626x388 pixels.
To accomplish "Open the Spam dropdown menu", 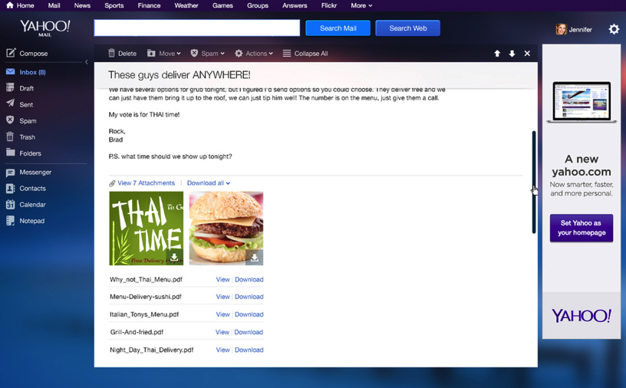I will [x=207, y=54].
